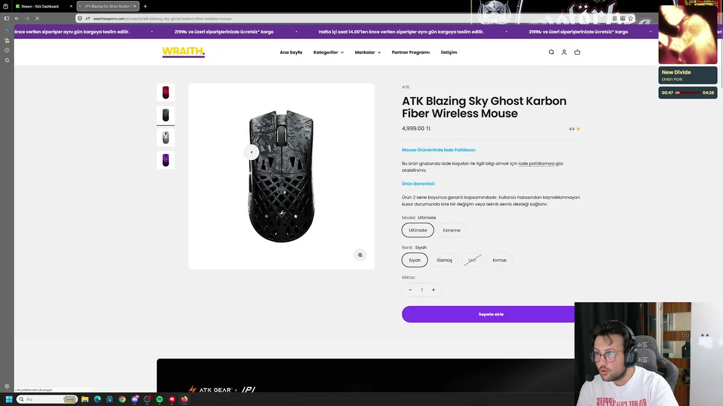This screenshot has width=723, height=406.
Task: Bookmark this page with the star icon
Action: coord(630,18)
